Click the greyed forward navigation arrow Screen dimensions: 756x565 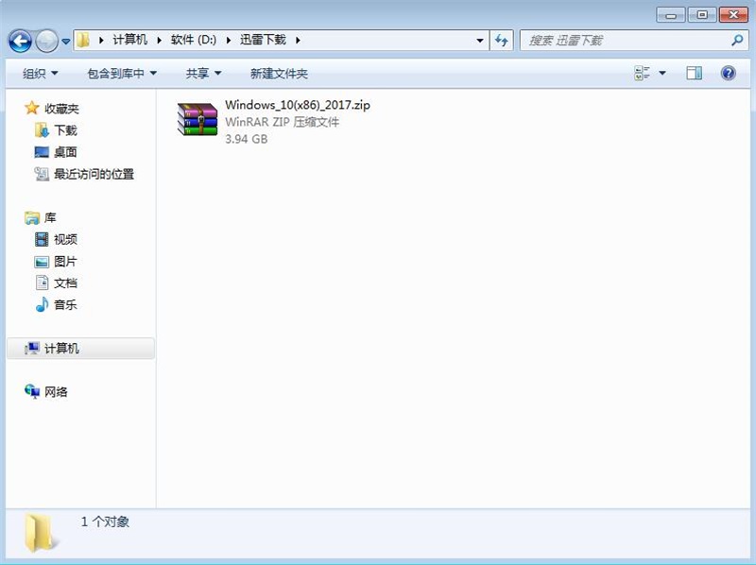click(46, 41)
